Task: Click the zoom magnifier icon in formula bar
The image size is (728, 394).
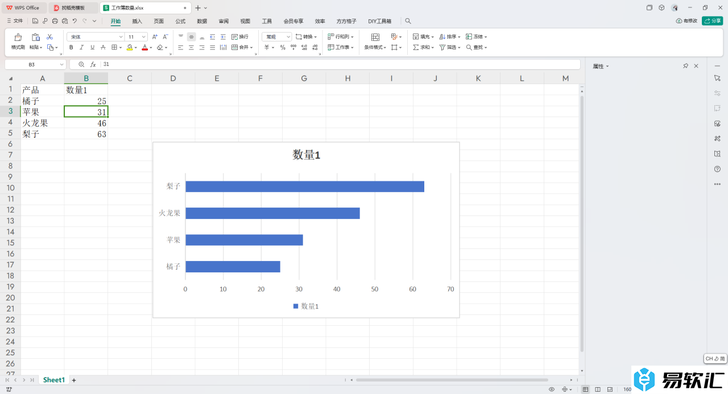Action: tap(81, 64)
